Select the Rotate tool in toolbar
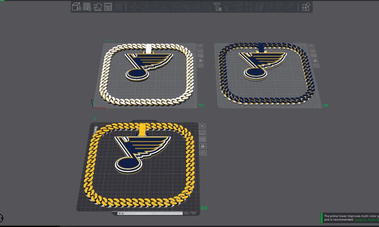This screenshot has width=379, height=227. (x=144, y=7)
